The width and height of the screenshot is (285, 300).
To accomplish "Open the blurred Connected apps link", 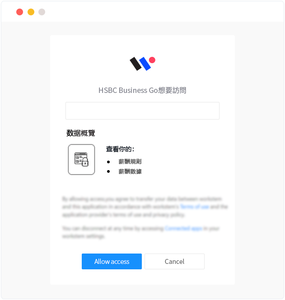I will pyautogui.click(x=183, y=228).
